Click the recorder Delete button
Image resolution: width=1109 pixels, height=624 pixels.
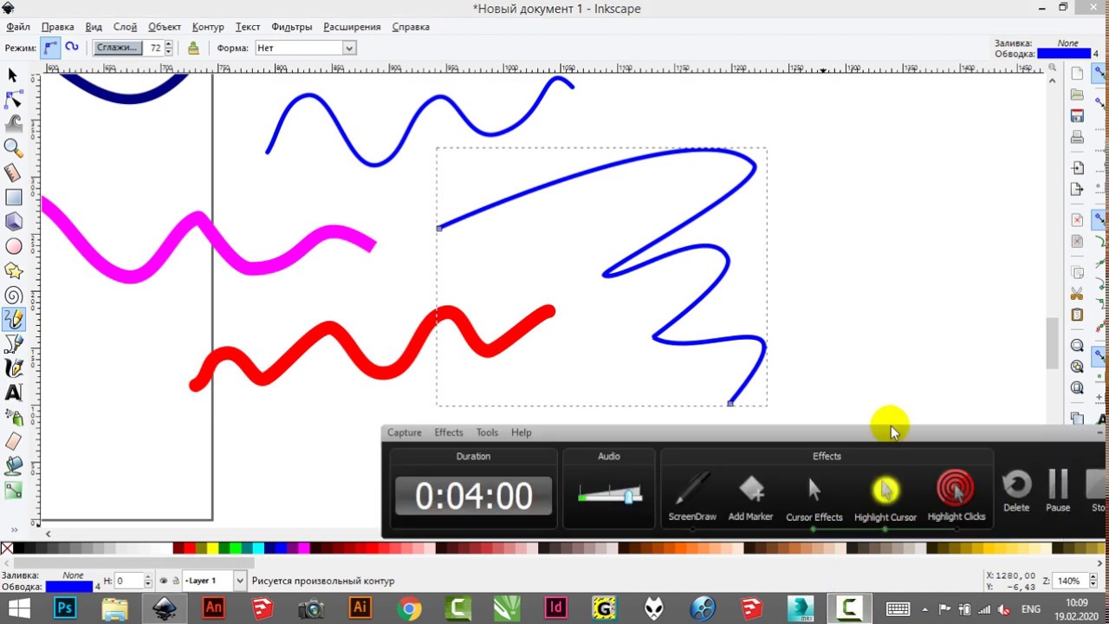[1016, 491]
